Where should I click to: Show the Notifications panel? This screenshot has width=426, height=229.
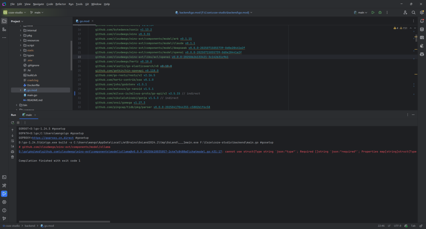[x=422, y=21]
